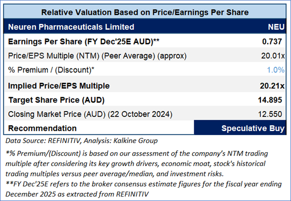
Task: Click the 20.21x implied multiple value
Action: point(271,86)
